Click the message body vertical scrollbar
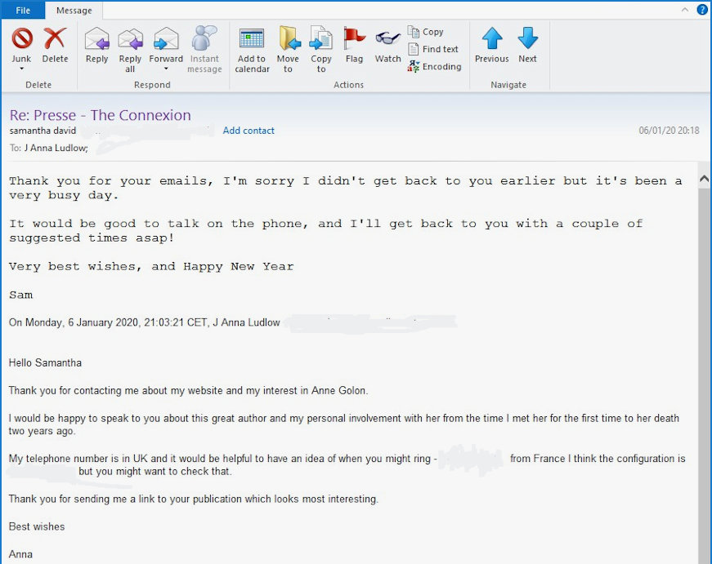Screen dimensions: 712x564 click(704, 367)
